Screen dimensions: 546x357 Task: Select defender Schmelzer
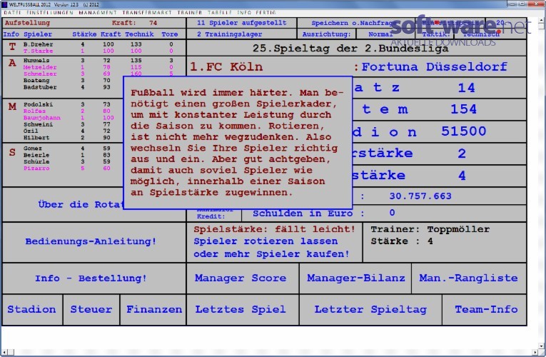tap(40, 74)
